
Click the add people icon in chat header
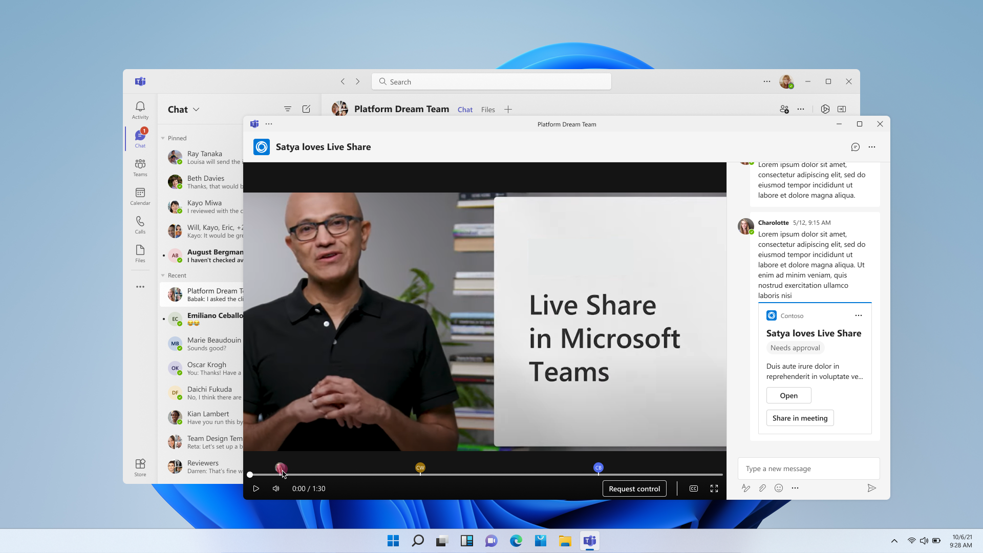(784, 109)
